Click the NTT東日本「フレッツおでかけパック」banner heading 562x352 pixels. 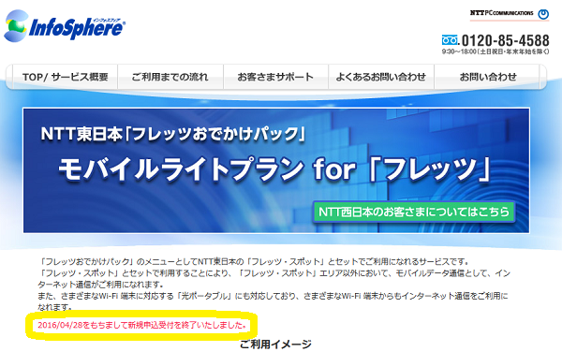(x=172, y=134)
